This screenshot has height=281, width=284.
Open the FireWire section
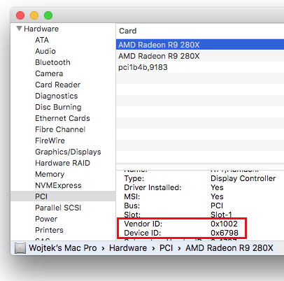pyautogui.click(x=50, y=140)
